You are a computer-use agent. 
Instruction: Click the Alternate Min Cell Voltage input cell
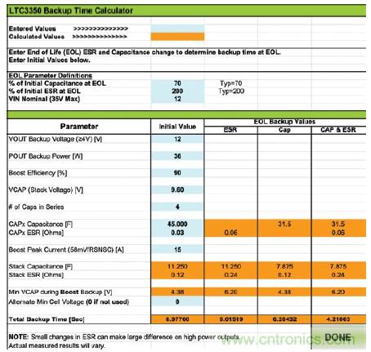(x=177, y=301)
